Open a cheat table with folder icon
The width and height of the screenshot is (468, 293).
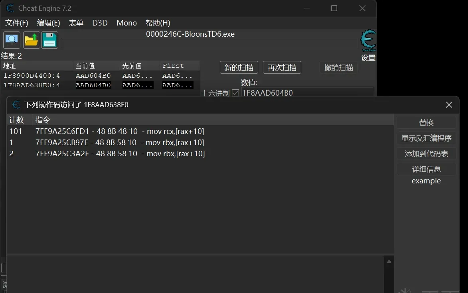(x=32, y=40)
